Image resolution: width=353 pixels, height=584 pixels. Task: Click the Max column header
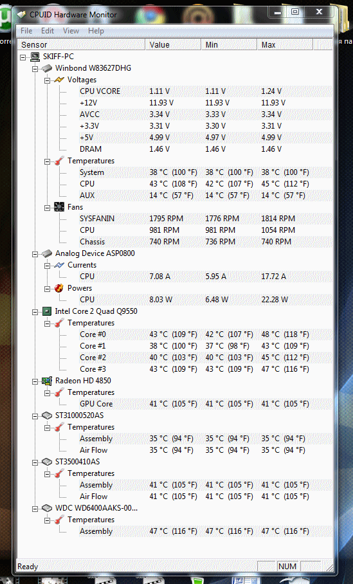click(x=285, y=44)
